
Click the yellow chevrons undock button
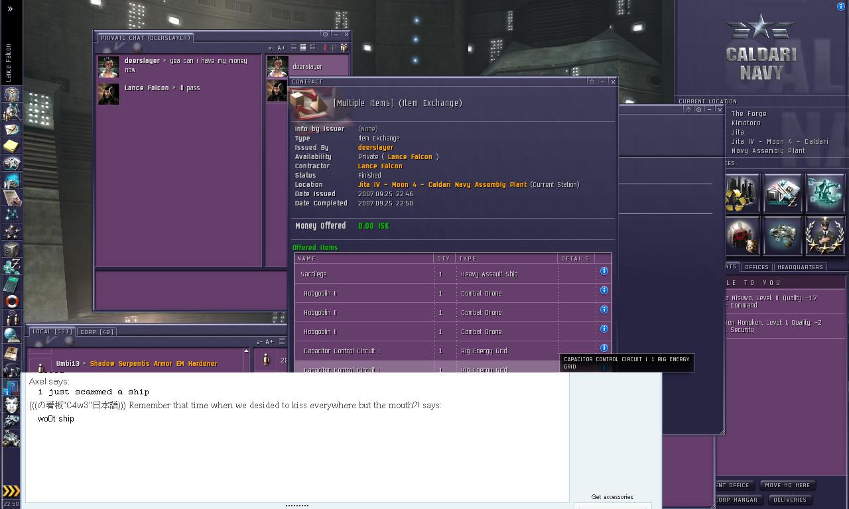pyautogui.click(x=11, y=490)
